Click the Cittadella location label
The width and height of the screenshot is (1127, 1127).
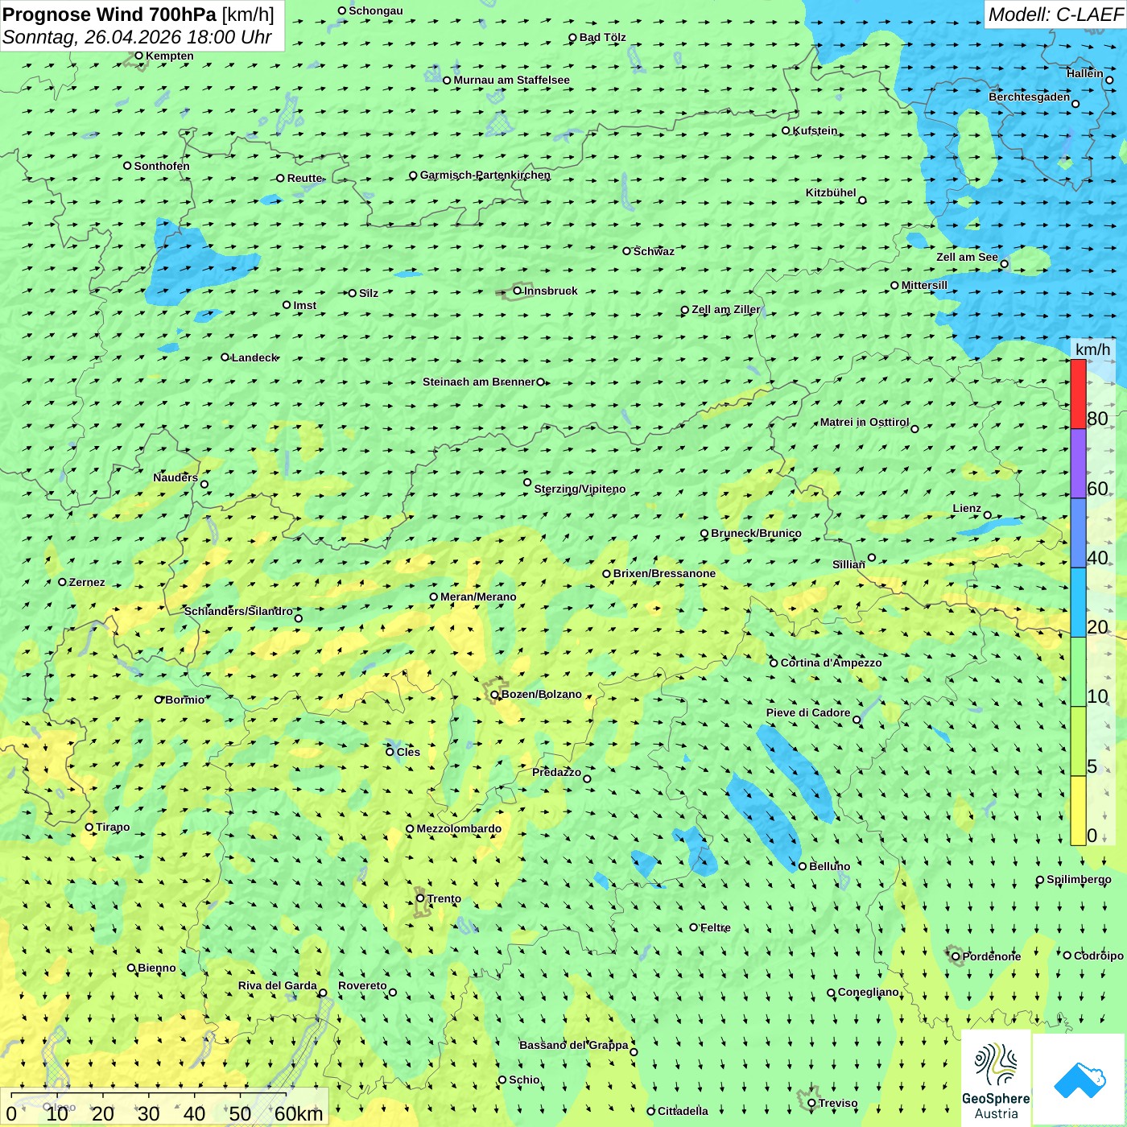683,1111
